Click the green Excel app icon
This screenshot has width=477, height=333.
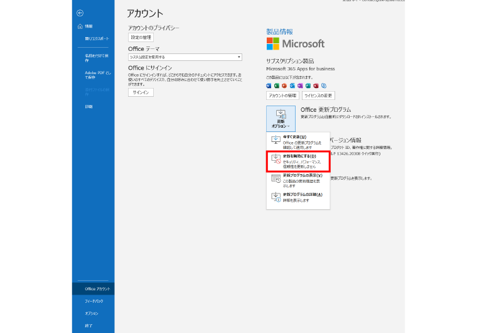[x=277, y=85]
